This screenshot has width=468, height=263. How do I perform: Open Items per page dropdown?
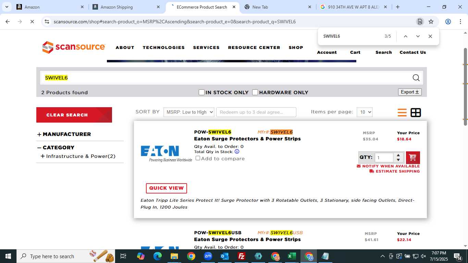click(x=365, y=112)
